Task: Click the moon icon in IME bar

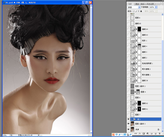Action: click(119, 134)
